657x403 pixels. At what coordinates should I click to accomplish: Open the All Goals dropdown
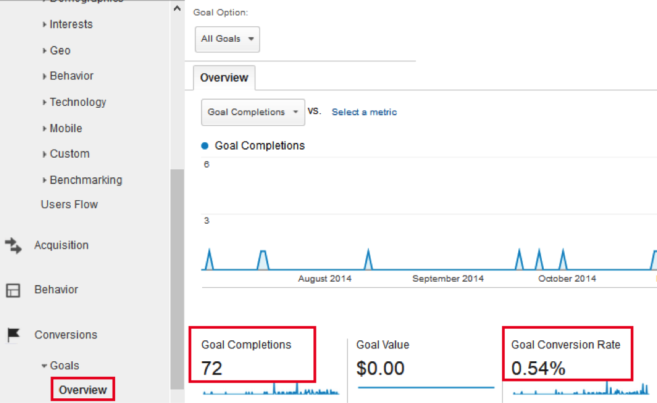point(227,39)
